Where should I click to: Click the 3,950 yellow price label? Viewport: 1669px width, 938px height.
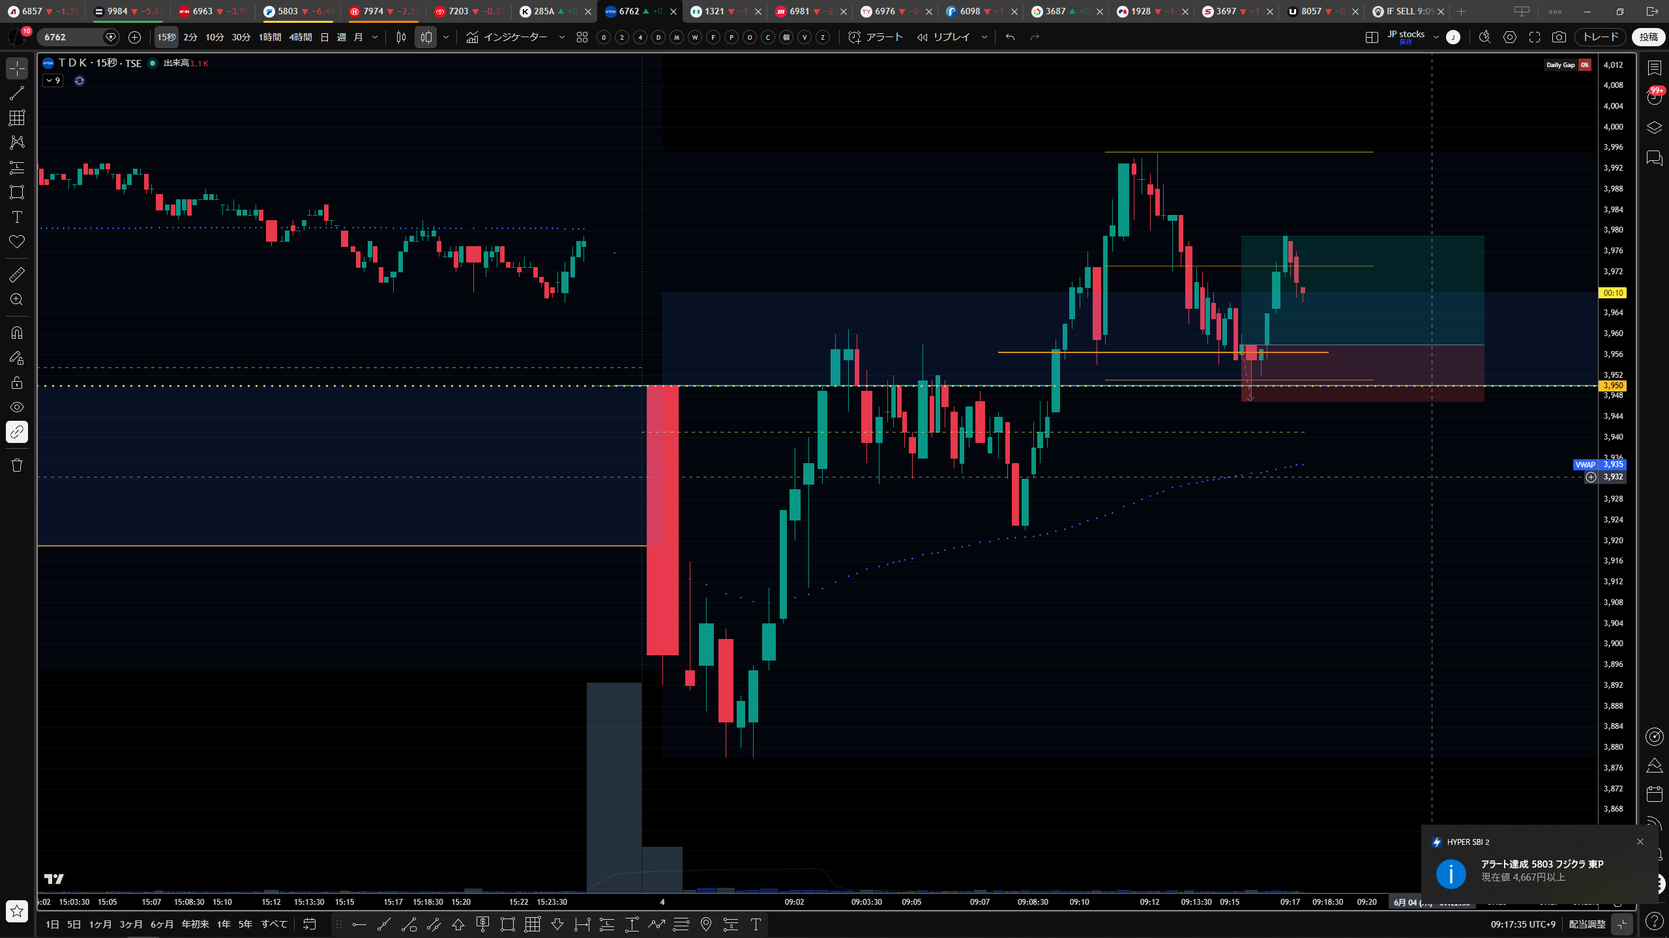(1613, 386)
